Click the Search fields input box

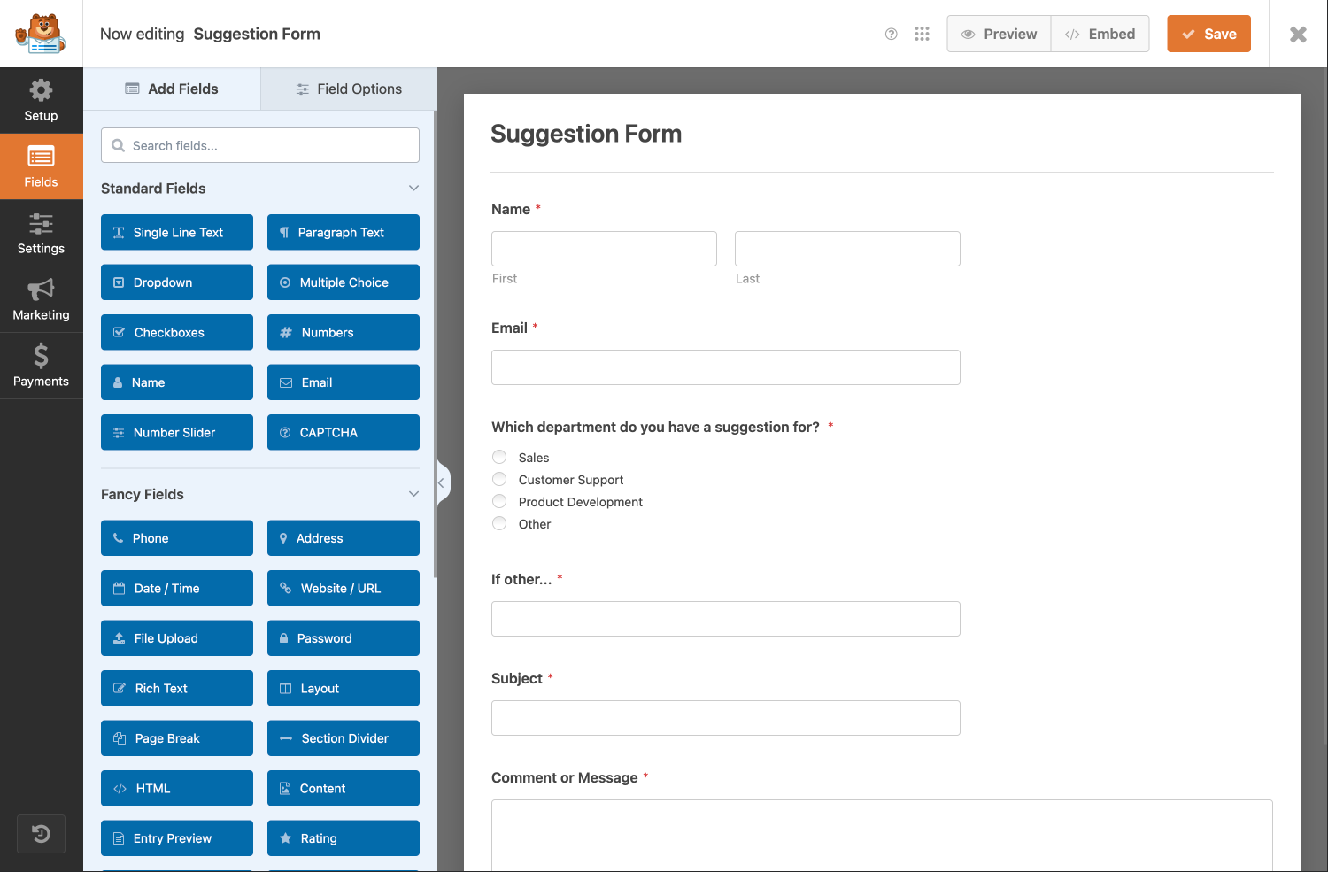(x=260, y=145)
